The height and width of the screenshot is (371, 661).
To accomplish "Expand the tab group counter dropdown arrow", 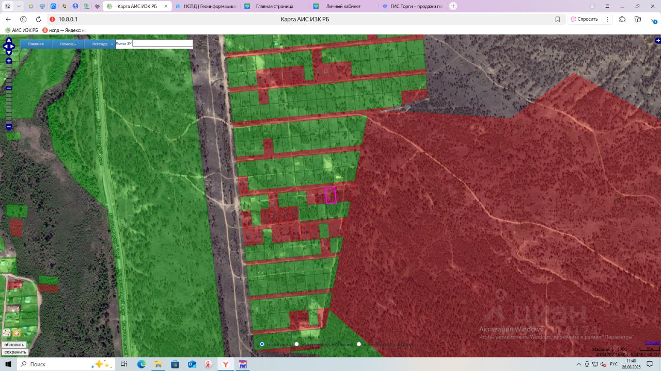I will pyautogui.click(x=19, y=6).
